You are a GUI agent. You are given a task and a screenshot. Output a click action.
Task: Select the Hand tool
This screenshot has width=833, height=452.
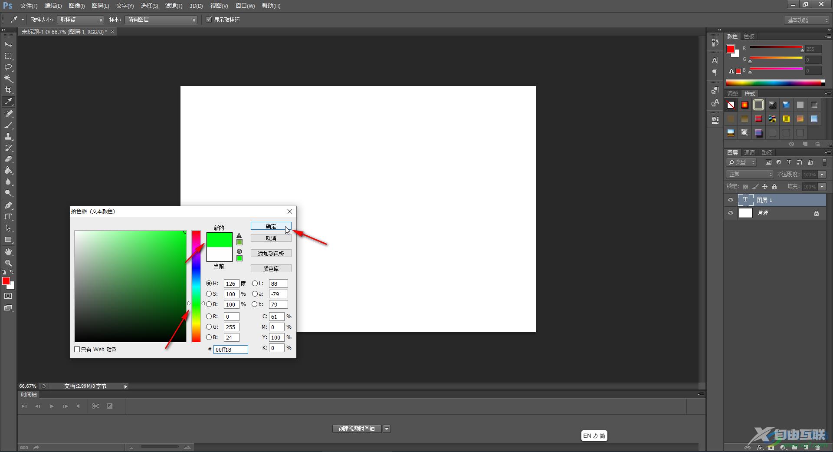(x=8, y=252)
